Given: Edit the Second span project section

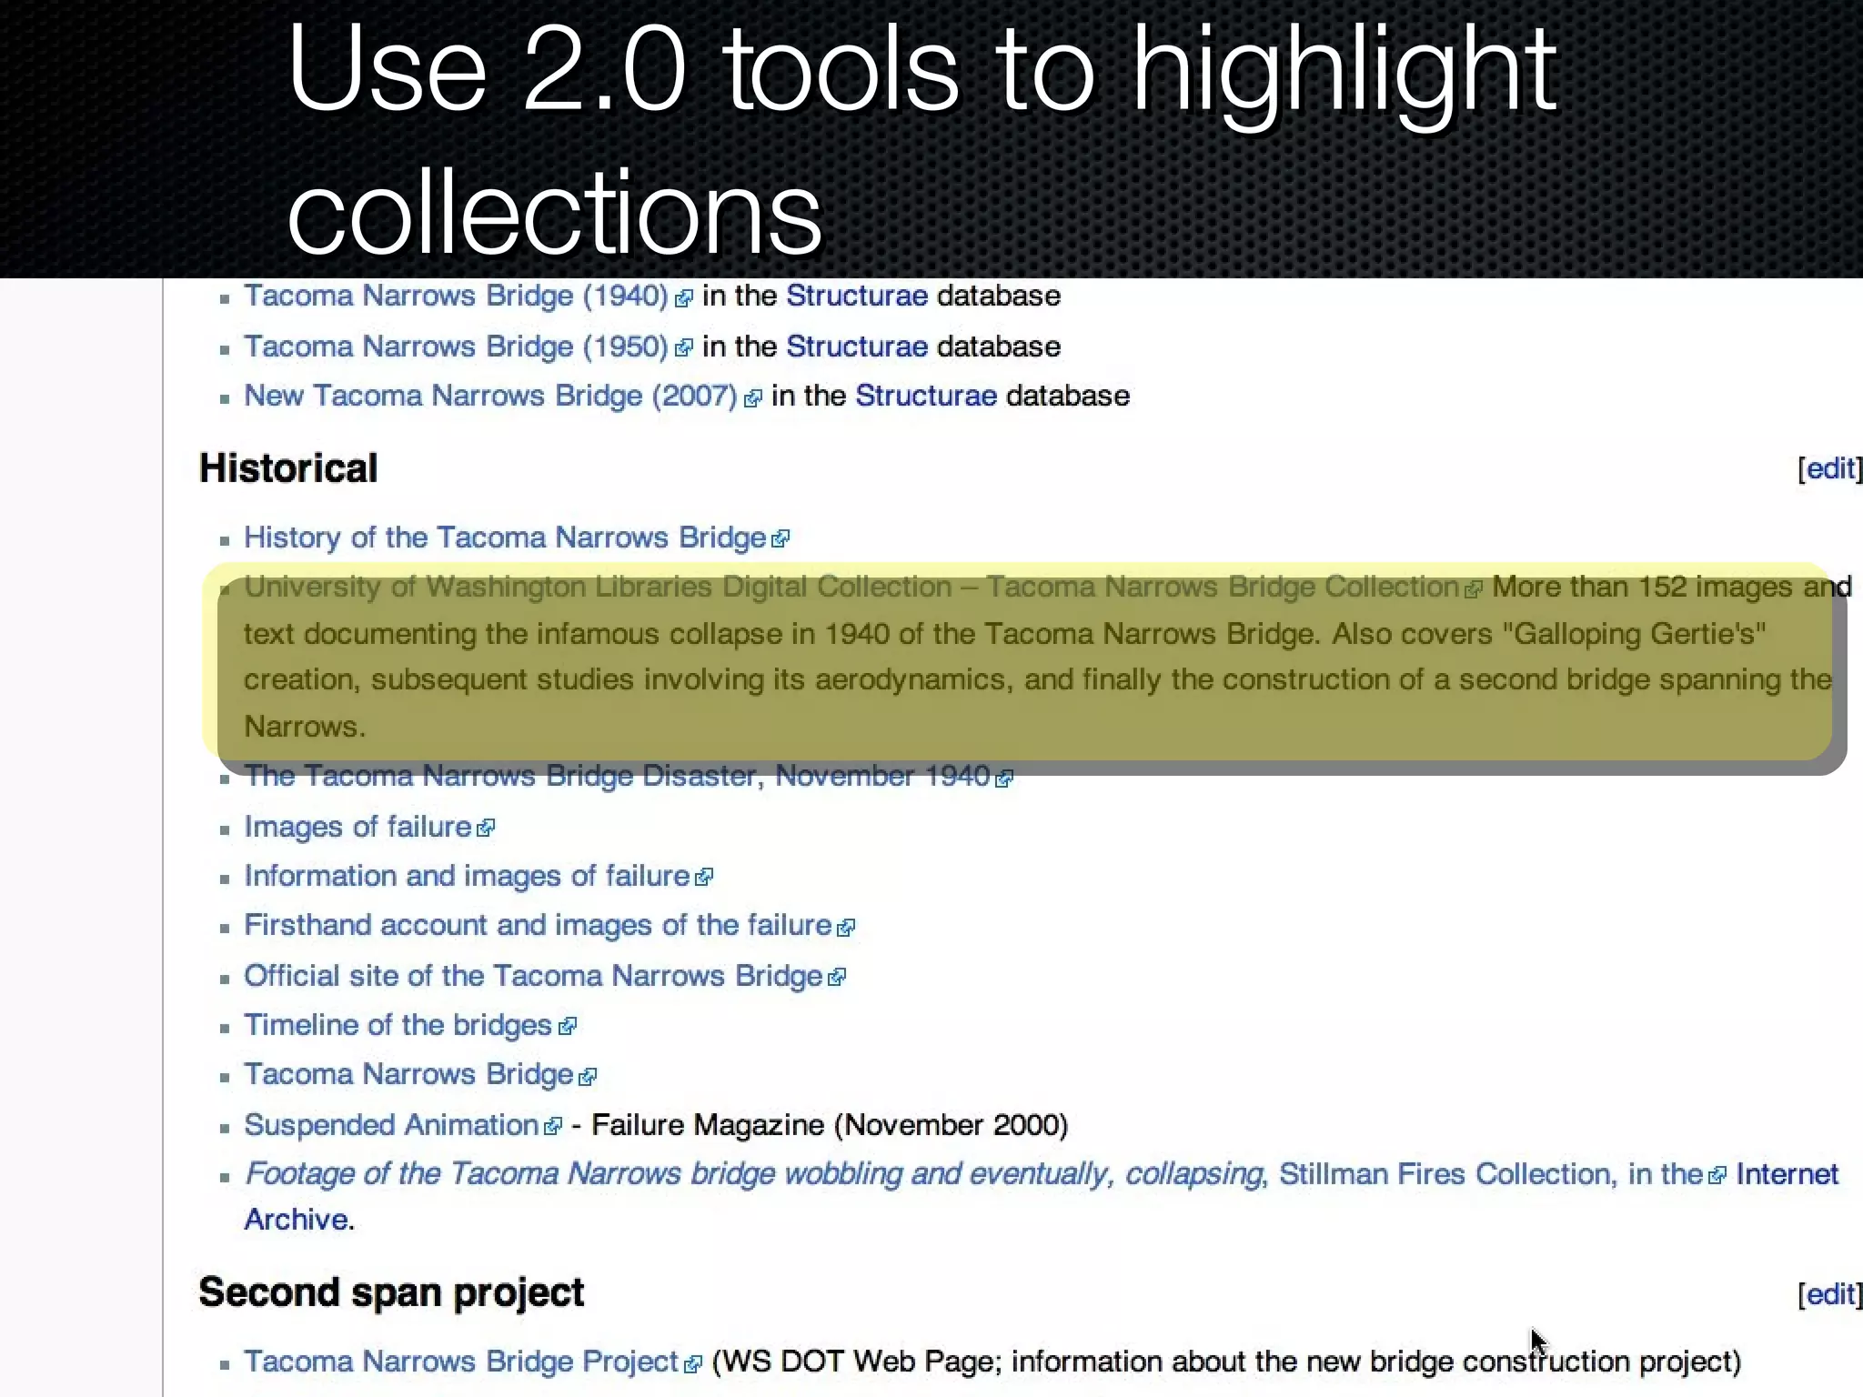Looking at the screenshot, I should tap(1830, 1293).
